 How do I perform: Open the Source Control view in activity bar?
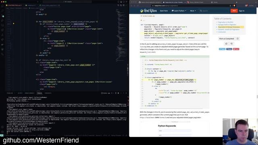[x=3, y=16]
